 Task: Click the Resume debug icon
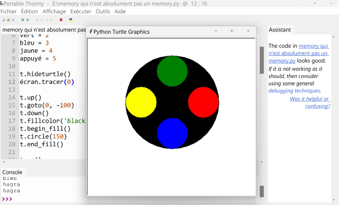click(x=52, y=20)
